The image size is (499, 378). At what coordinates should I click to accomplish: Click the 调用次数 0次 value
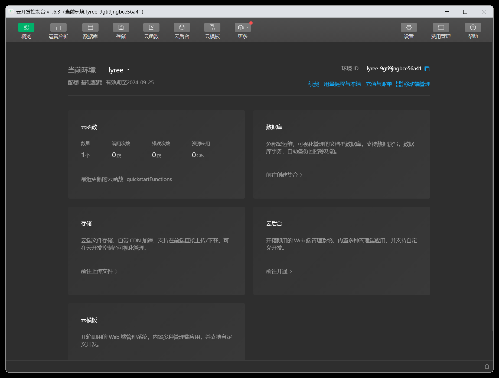tap(117, 155)
